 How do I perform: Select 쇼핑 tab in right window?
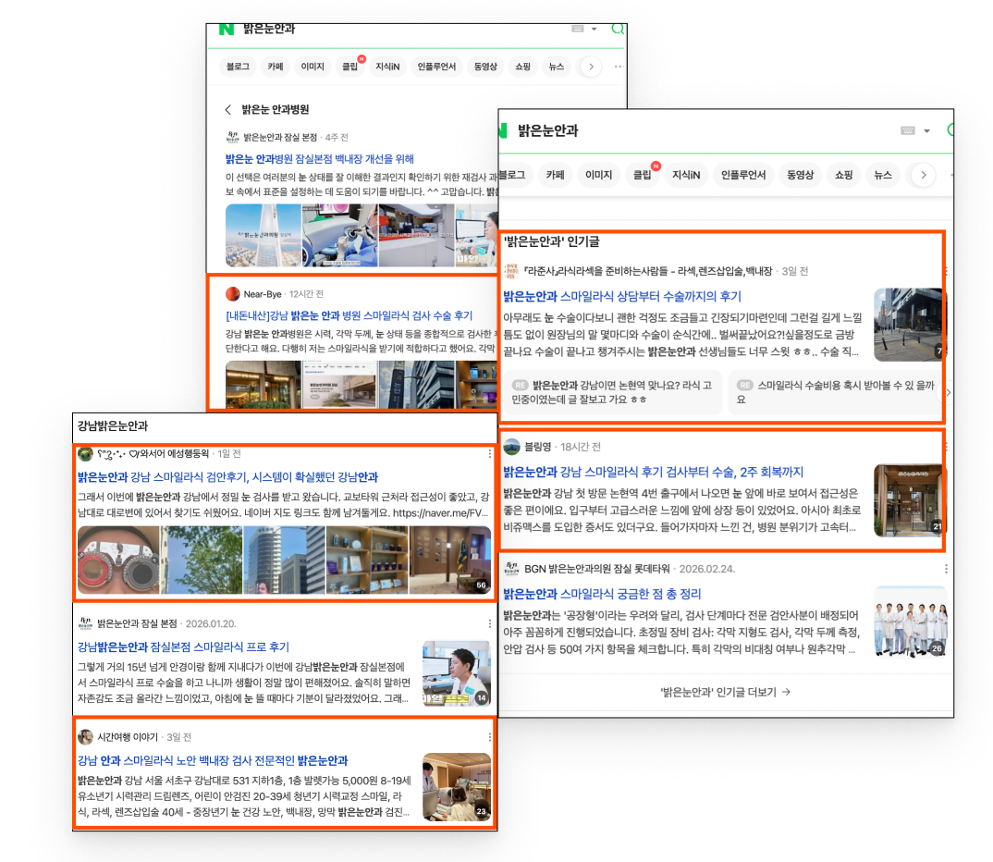click(843, 176)
